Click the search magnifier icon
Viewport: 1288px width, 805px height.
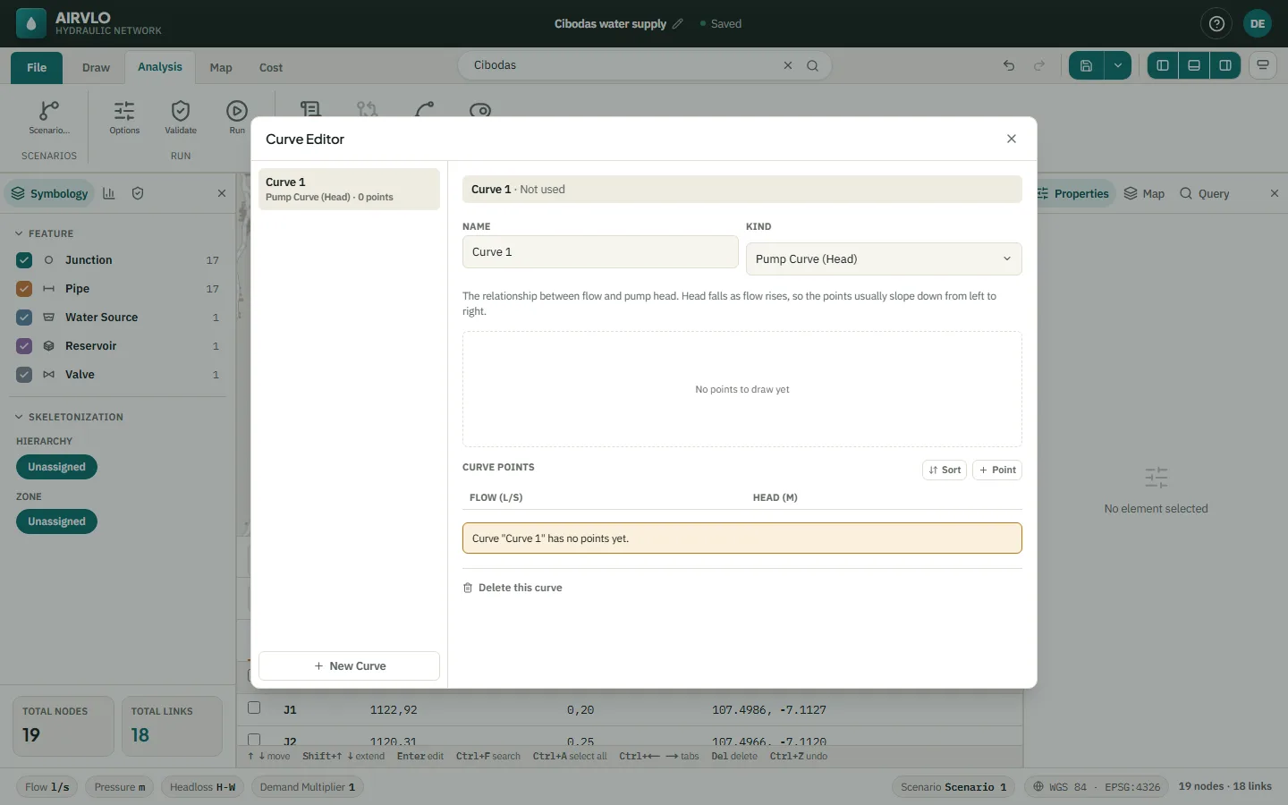(x=812, y=65)
